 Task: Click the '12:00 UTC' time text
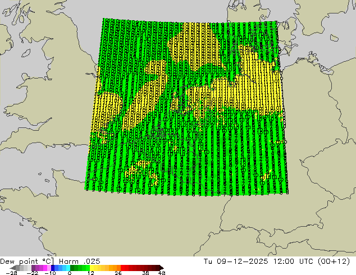[294, 262]
